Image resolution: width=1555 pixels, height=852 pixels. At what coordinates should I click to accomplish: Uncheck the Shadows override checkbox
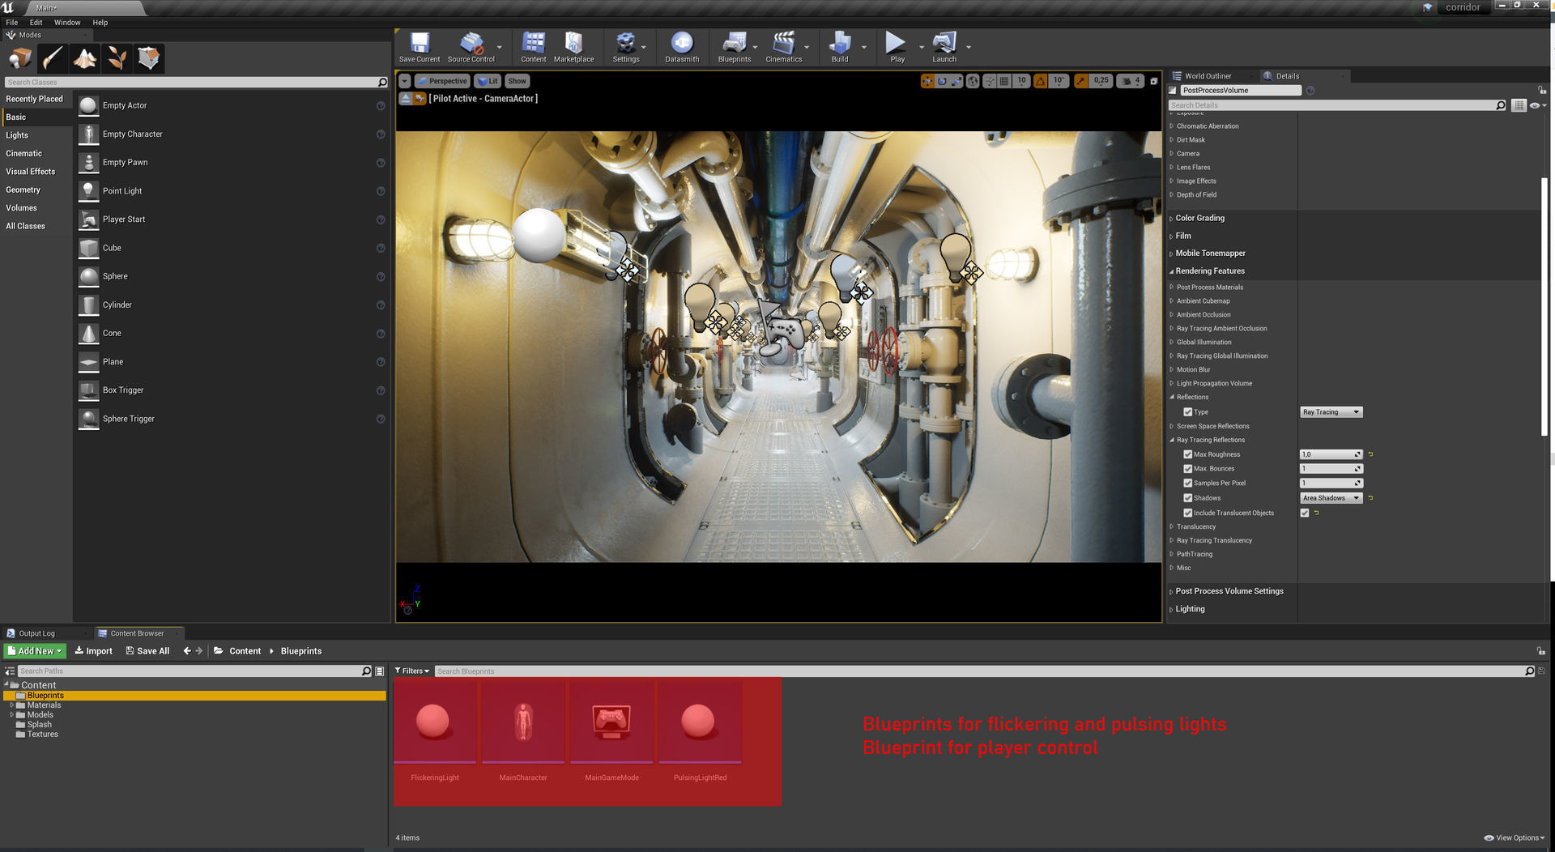point(1188,498)
